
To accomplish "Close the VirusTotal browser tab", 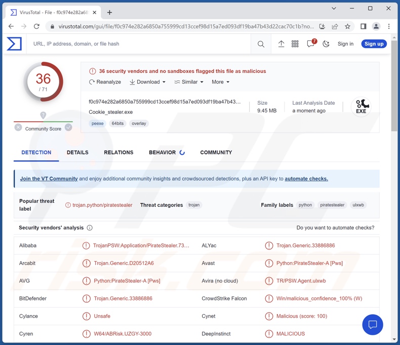I will click(94, 13).
